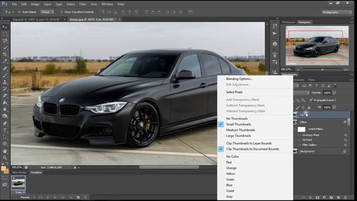
Task: Delete selected timeline frame
Action: (x=85, y=197)
